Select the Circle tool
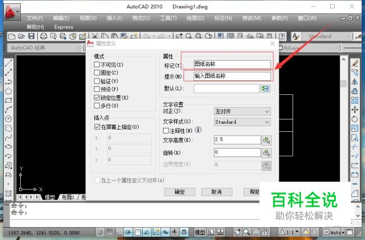This screenshot has width=365, height=240. click(x=8, y=119)
